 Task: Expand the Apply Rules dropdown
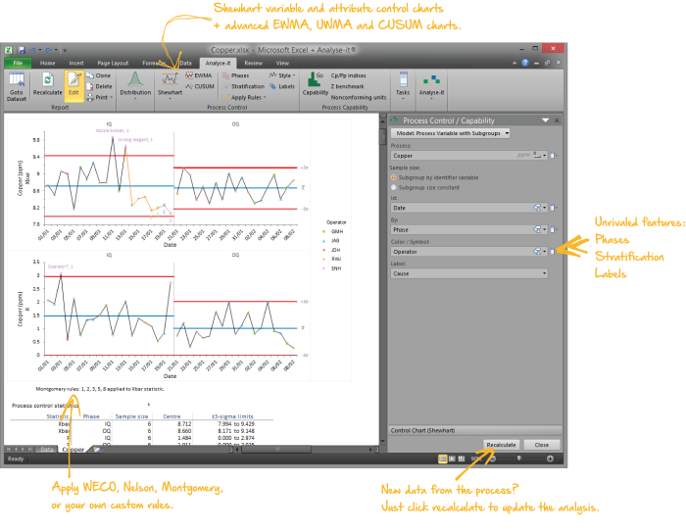tap(265, 98)
